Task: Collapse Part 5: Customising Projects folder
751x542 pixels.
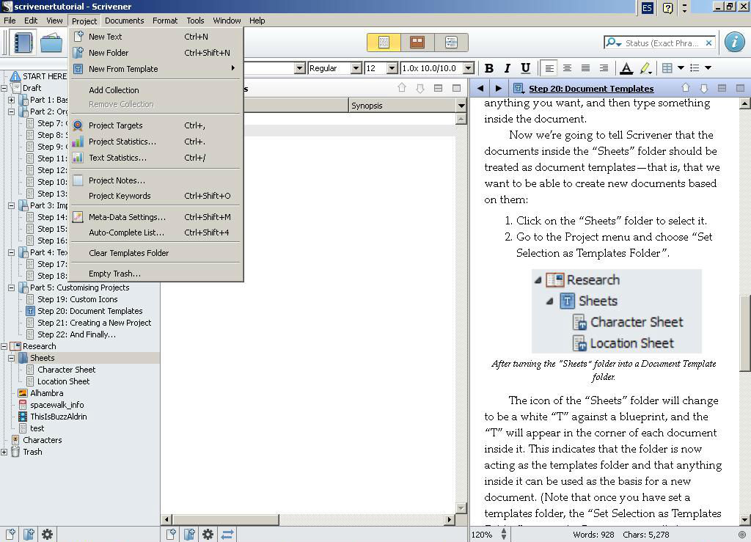Action: click(x=12, y=288)
